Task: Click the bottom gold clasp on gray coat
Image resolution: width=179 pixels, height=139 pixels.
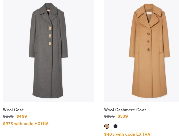Action: (50, 43)
